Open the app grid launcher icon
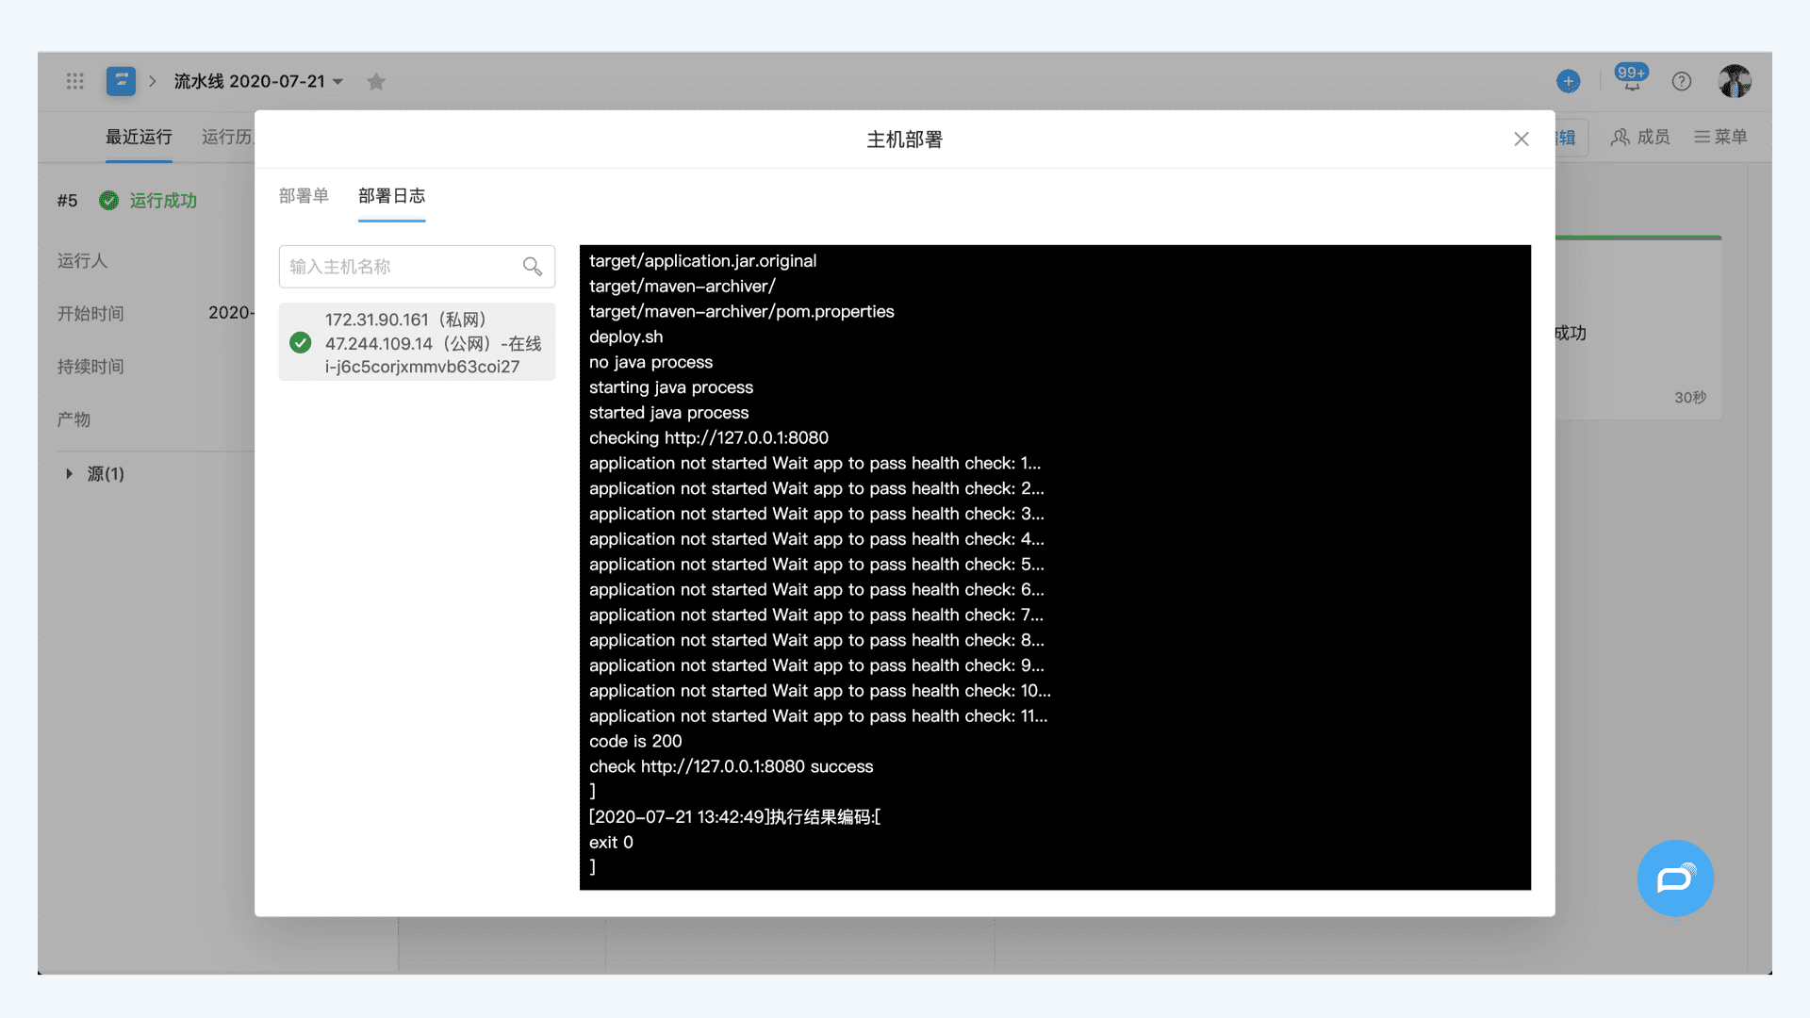1810x1018 pixels. click(75, 81)
